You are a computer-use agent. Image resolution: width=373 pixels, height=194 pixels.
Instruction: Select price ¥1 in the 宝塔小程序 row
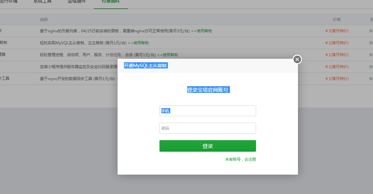337,67
